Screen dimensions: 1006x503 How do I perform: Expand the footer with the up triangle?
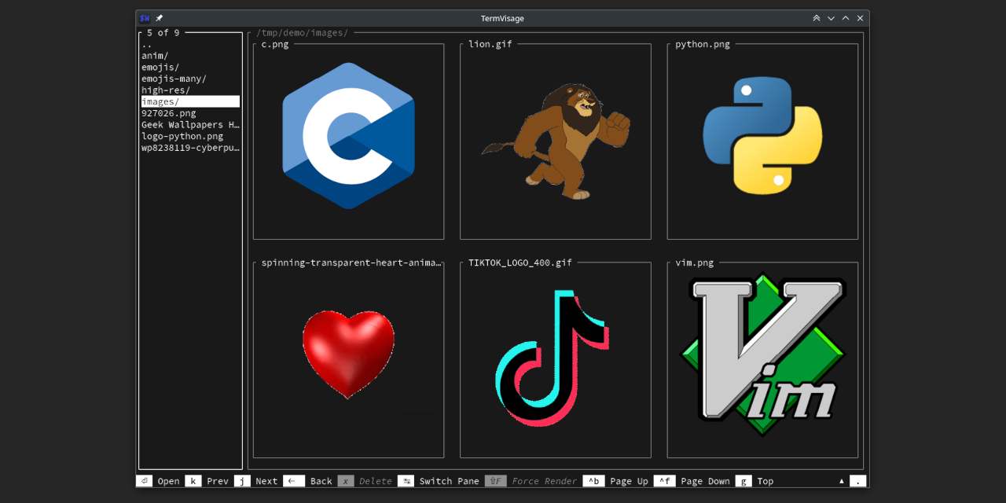coord(842,481)
